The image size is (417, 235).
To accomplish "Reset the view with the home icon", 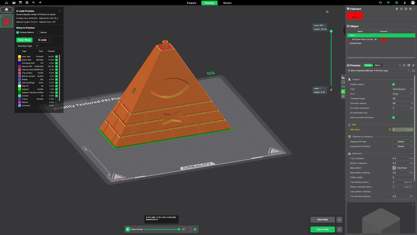I will pos(327,12).
